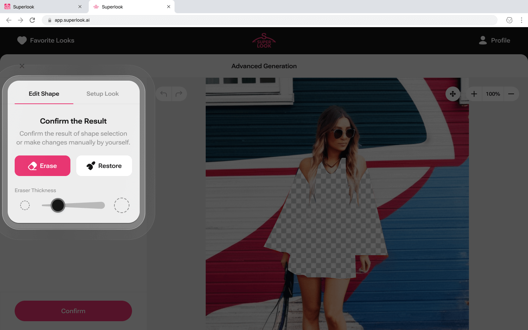Select the Edit Shape tab
This screenshot has width=528, height=330.
tap(44, 94)
